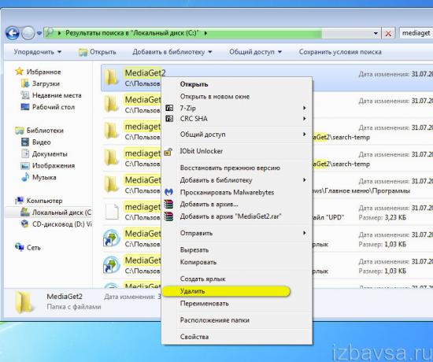Image resolution: width=433 pixels, height=362 pixels.
Task: Expand the Отправить submenu
Action: pos(237,233)
